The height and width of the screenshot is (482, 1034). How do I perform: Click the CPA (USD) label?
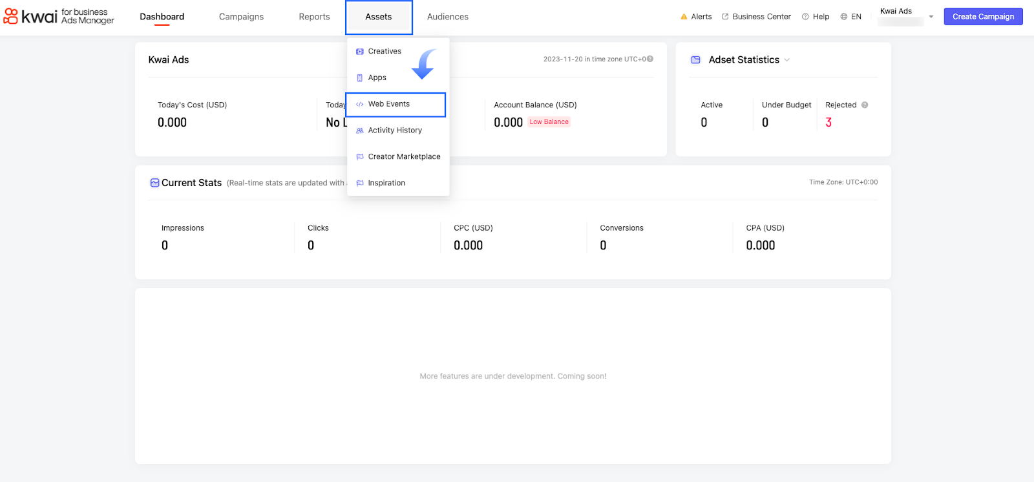pyautogui.click(x=765, y=228)
